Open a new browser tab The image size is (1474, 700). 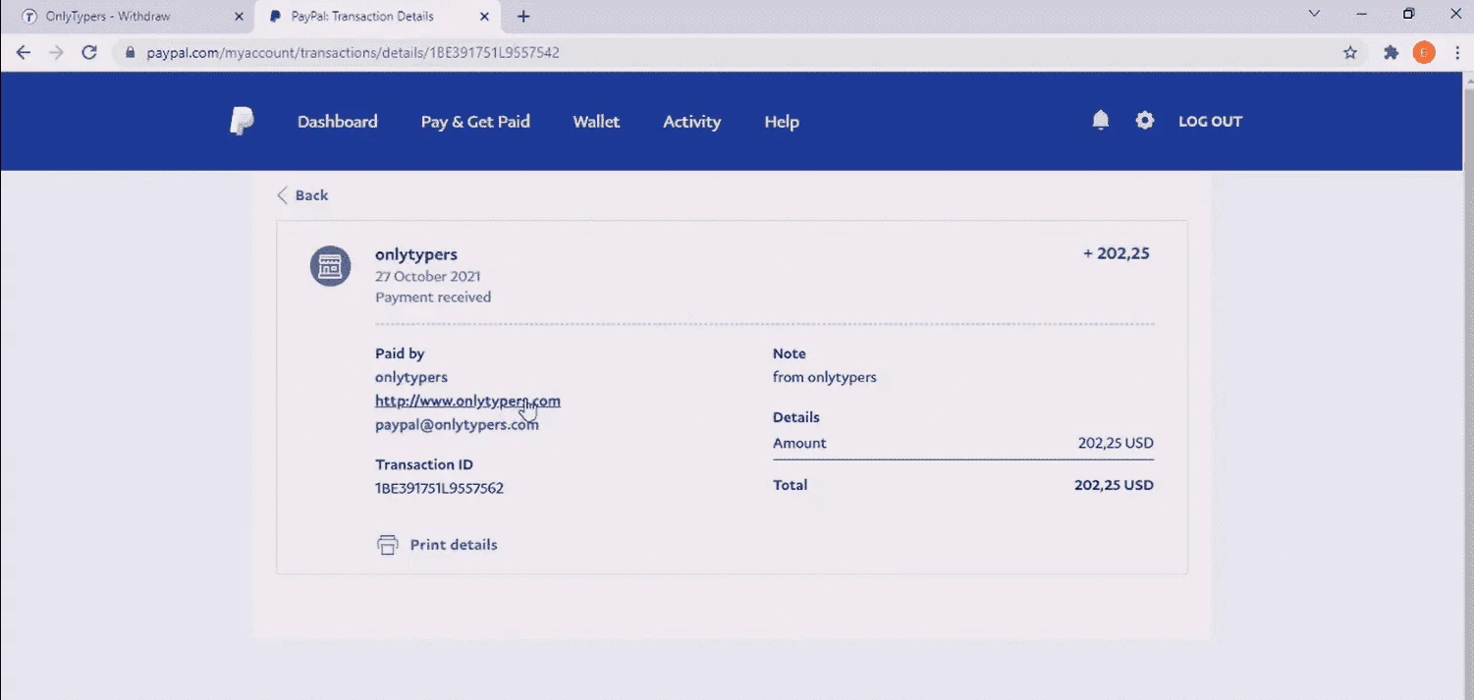[523, 16]
